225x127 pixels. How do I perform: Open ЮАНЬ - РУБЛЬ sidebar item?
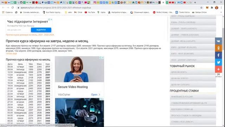point(193,22)
